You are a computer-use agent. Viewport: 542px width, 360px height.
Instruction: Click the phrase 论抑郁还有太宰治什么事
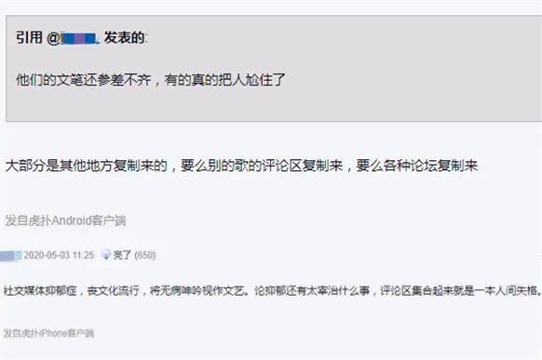click(x=312, y=290)
